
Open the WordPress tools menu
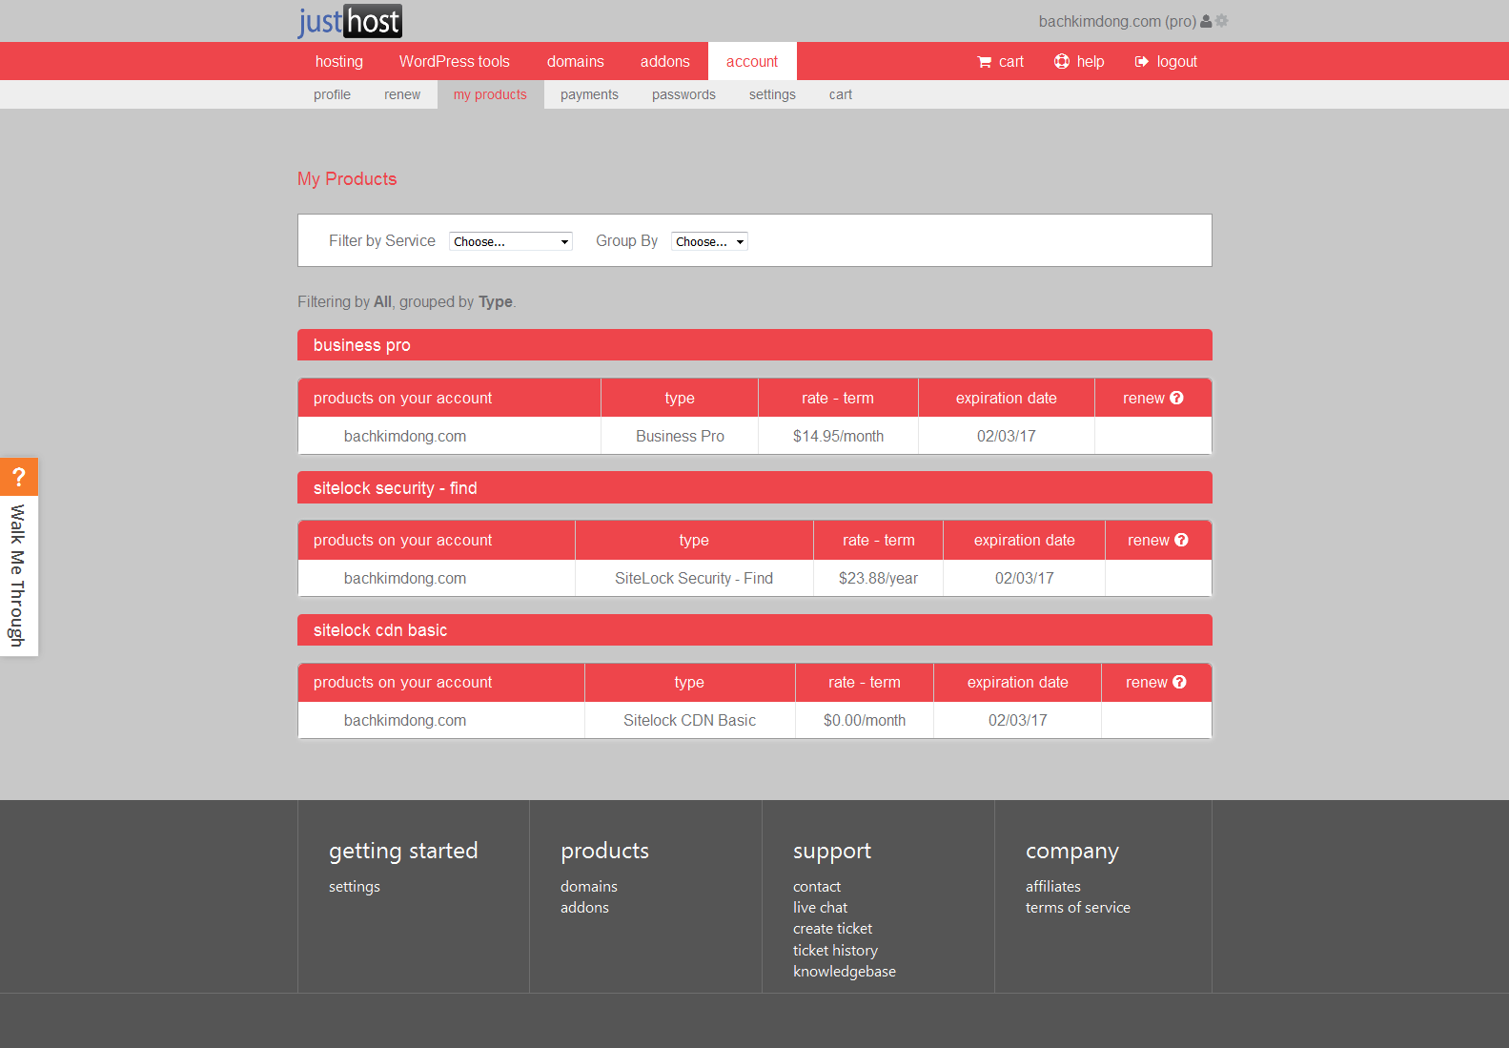tap(455, 61)
